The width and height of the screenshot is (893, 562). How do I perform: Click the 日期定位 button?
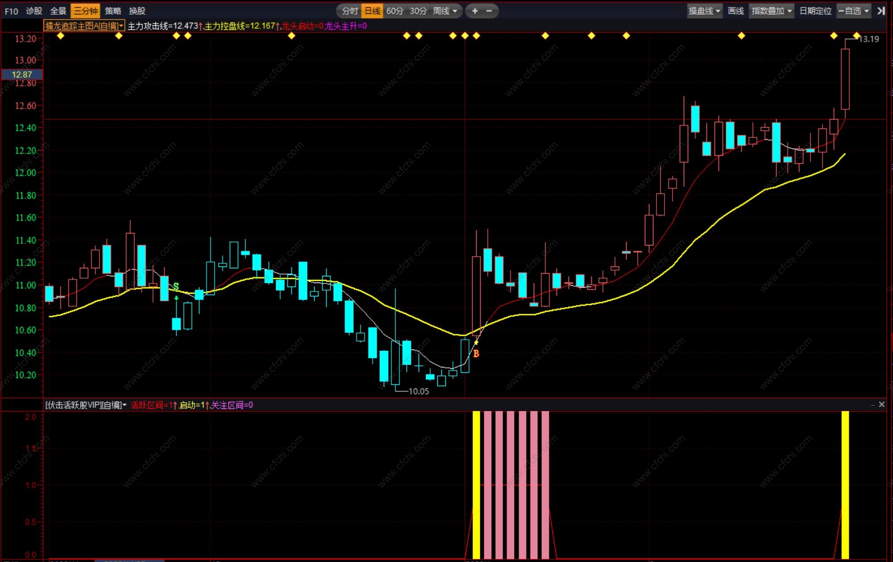(x=815, y=11)
